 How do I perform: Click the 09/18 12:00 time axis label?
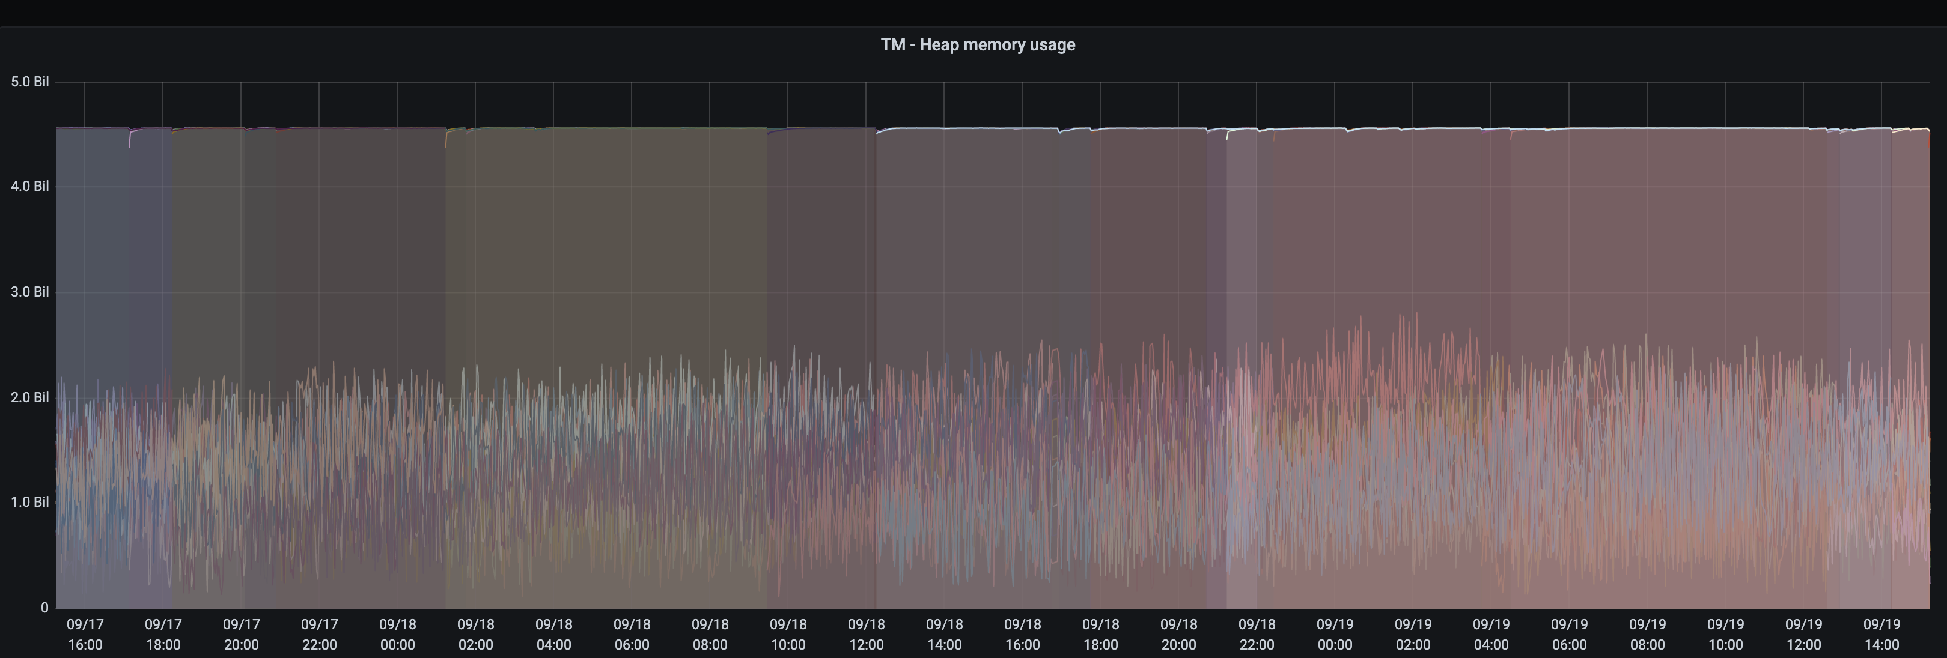866,635
